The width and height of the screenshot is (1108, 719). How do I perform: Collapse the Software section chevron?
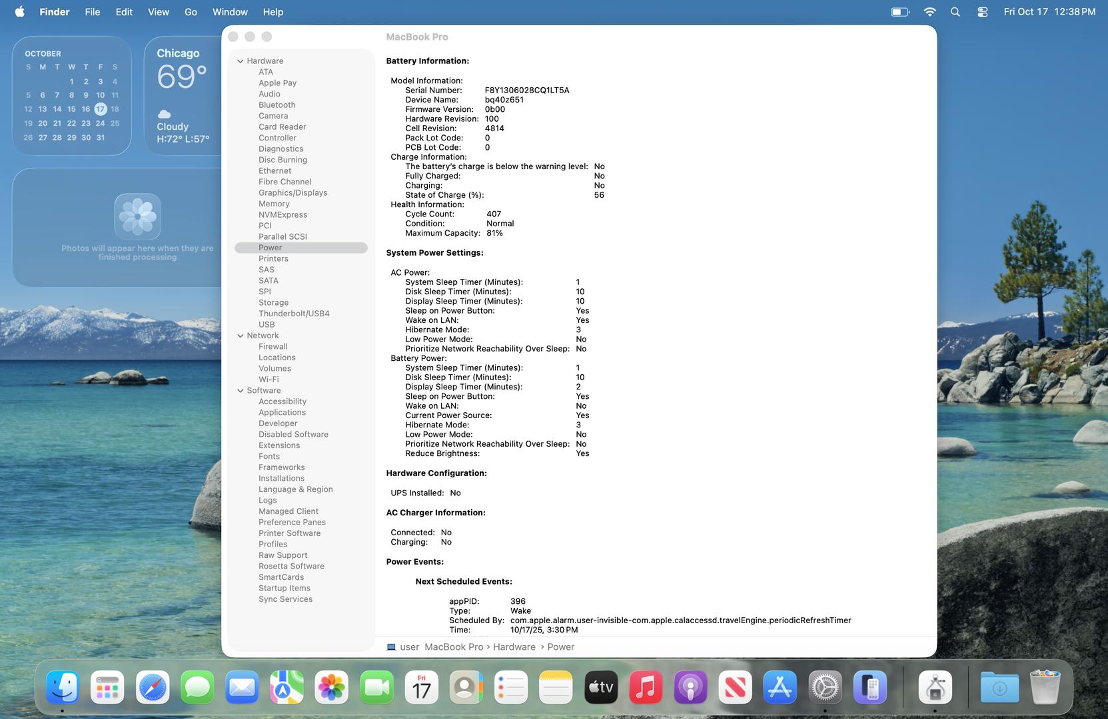pos(240,391)
